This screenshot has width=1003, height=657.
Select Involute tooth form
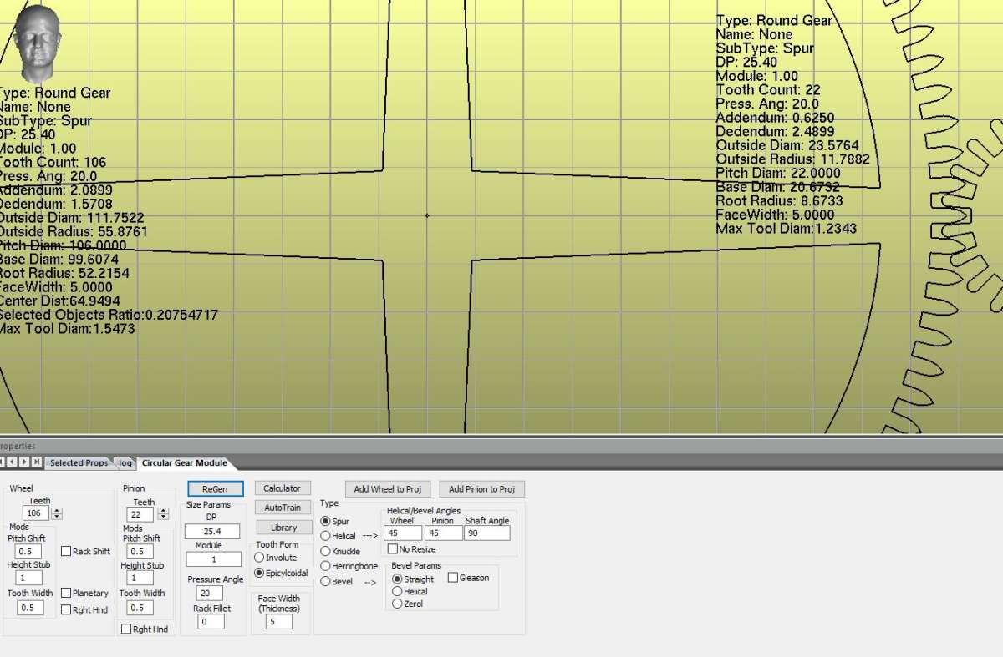pos(259,557)
